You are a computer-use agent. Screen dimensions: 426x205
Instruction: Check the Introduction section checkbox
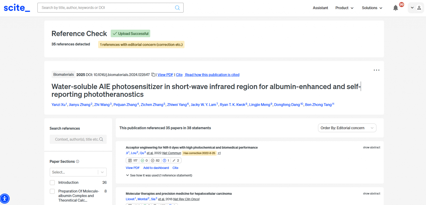coord(52,183)
